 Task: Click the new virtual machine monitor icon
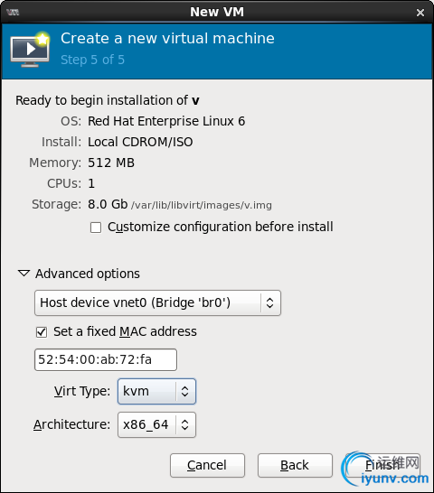[30, 49]
